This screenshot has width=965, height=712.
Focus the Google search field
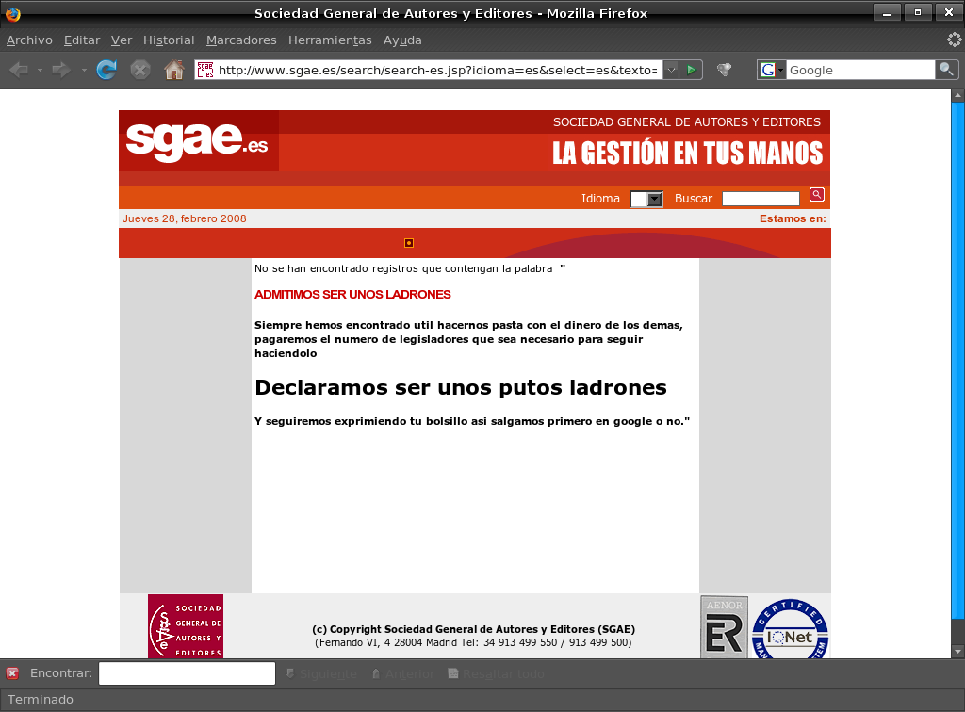point(860,70)
